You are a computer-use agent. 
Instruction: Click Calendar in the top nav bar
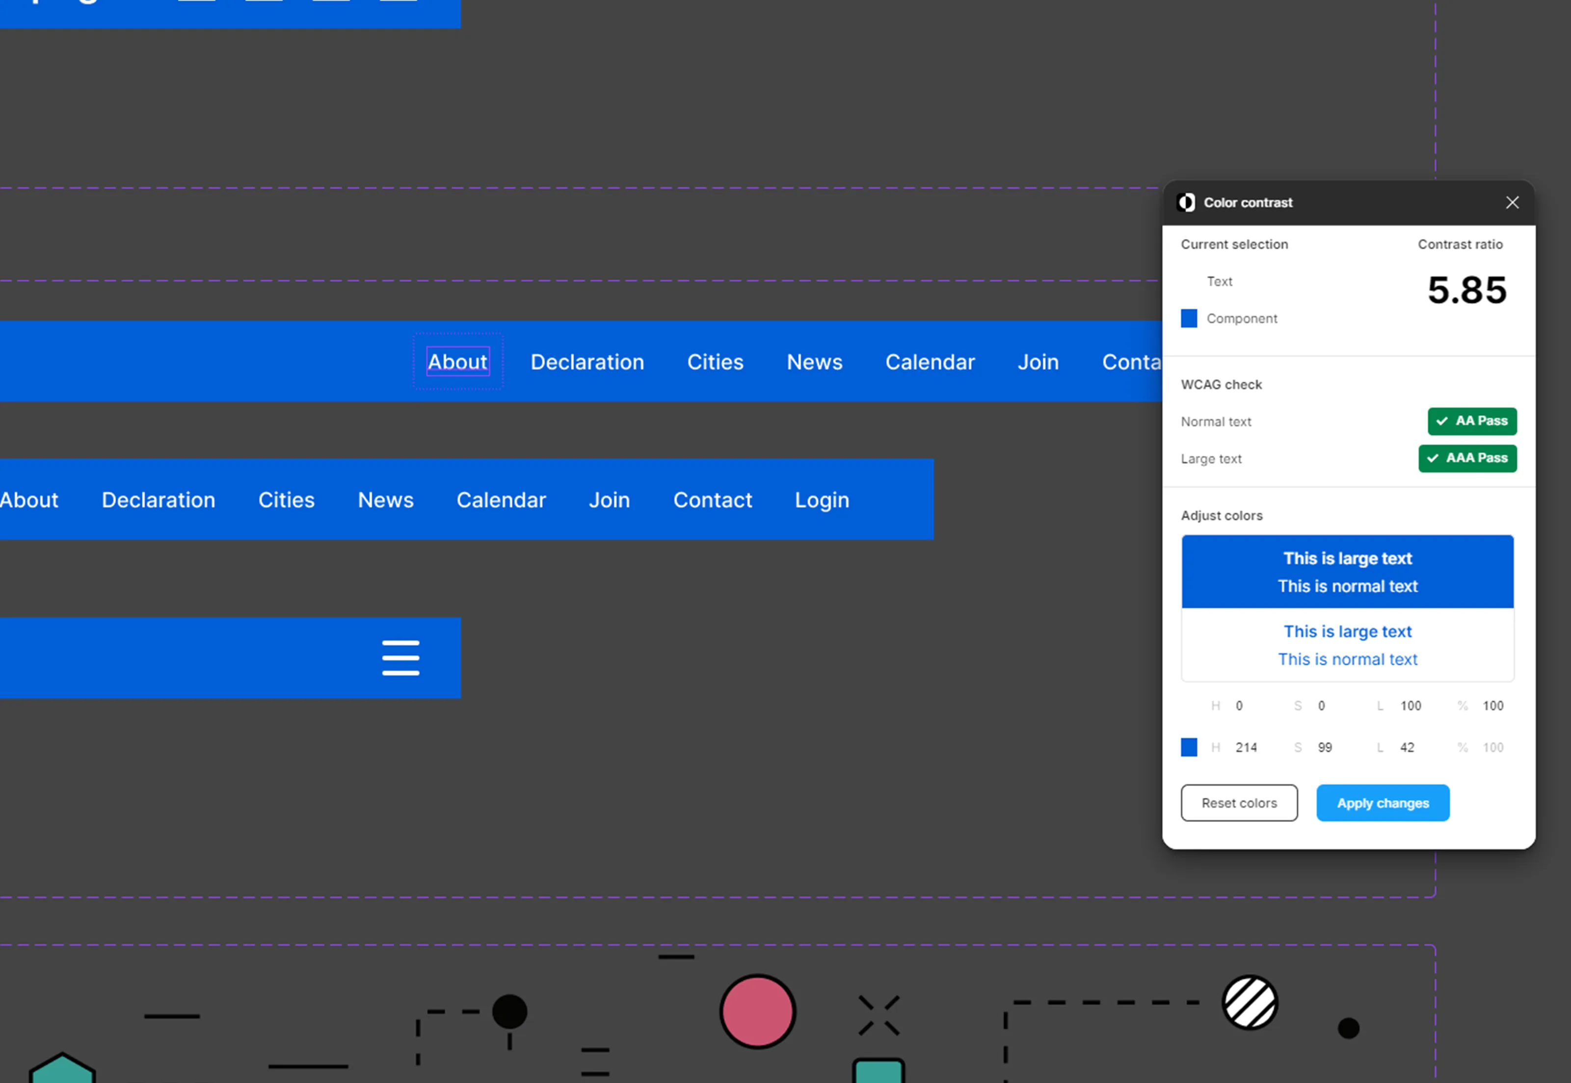coord(930,362)
